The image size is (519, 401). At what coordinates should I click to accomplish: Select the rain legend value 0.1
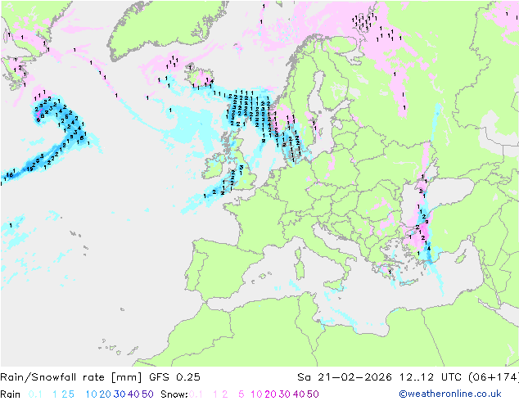point(35,394)
